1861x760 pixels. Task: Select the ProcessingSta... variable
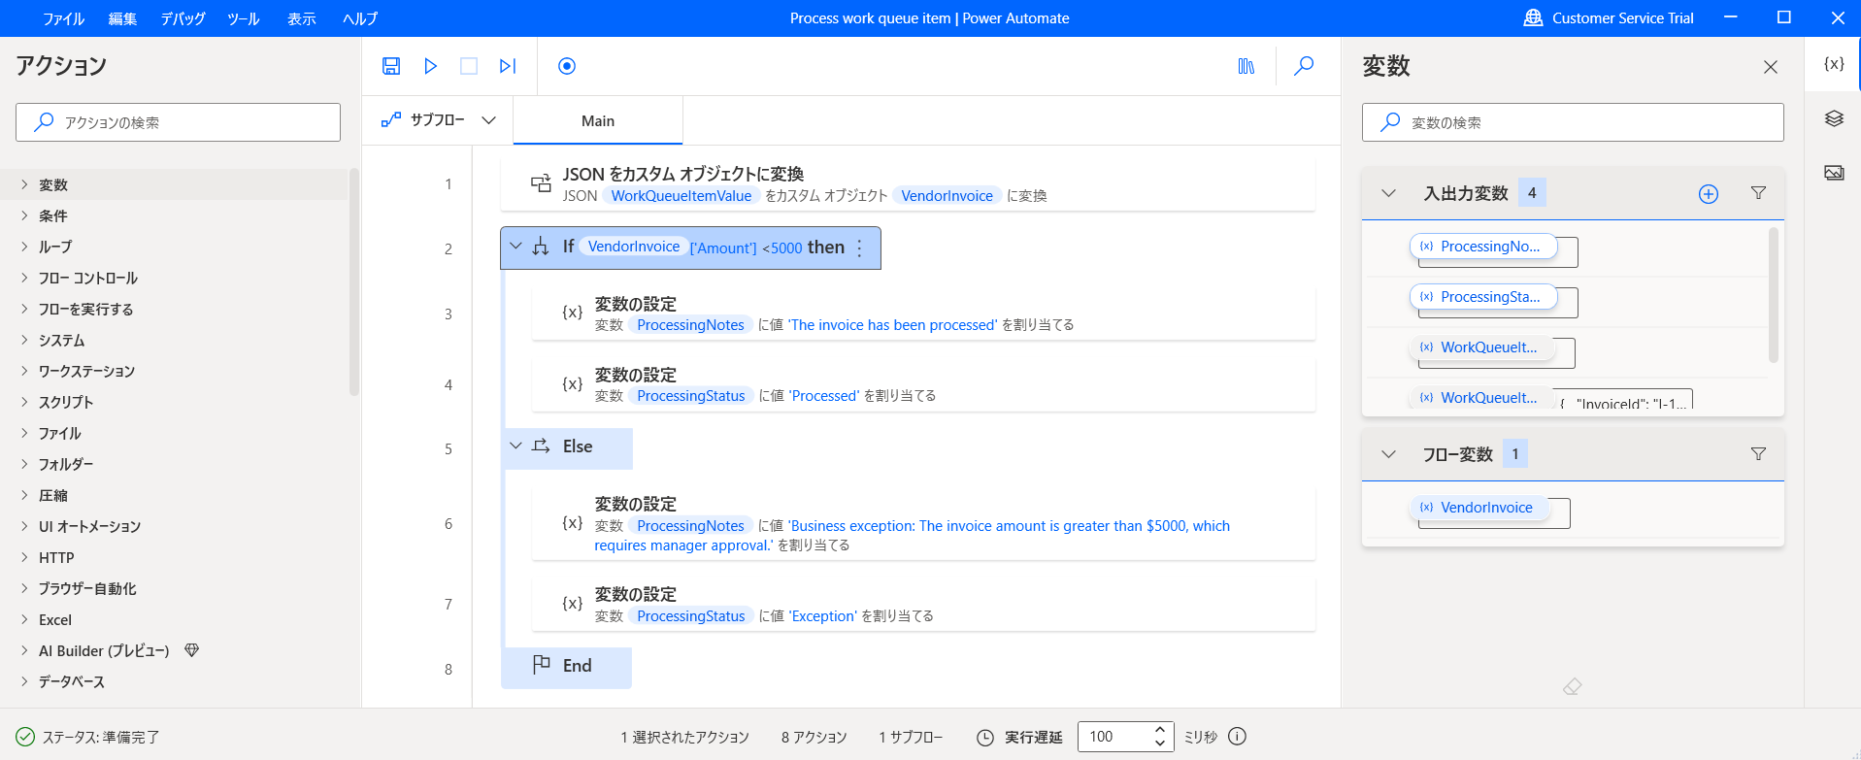tap(1482, 297)
